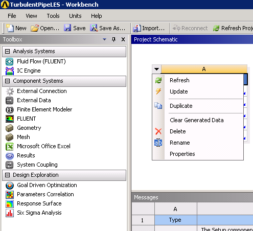Click column A header in Messages table
Viewport: 253px width, 231px height.
coord(176,209)
